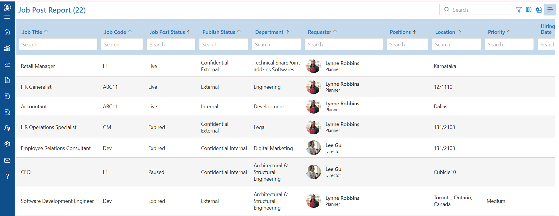Open the user profile icon in sidebar
Viewport: 559px width, 216px height.
[x=7, y=7]
